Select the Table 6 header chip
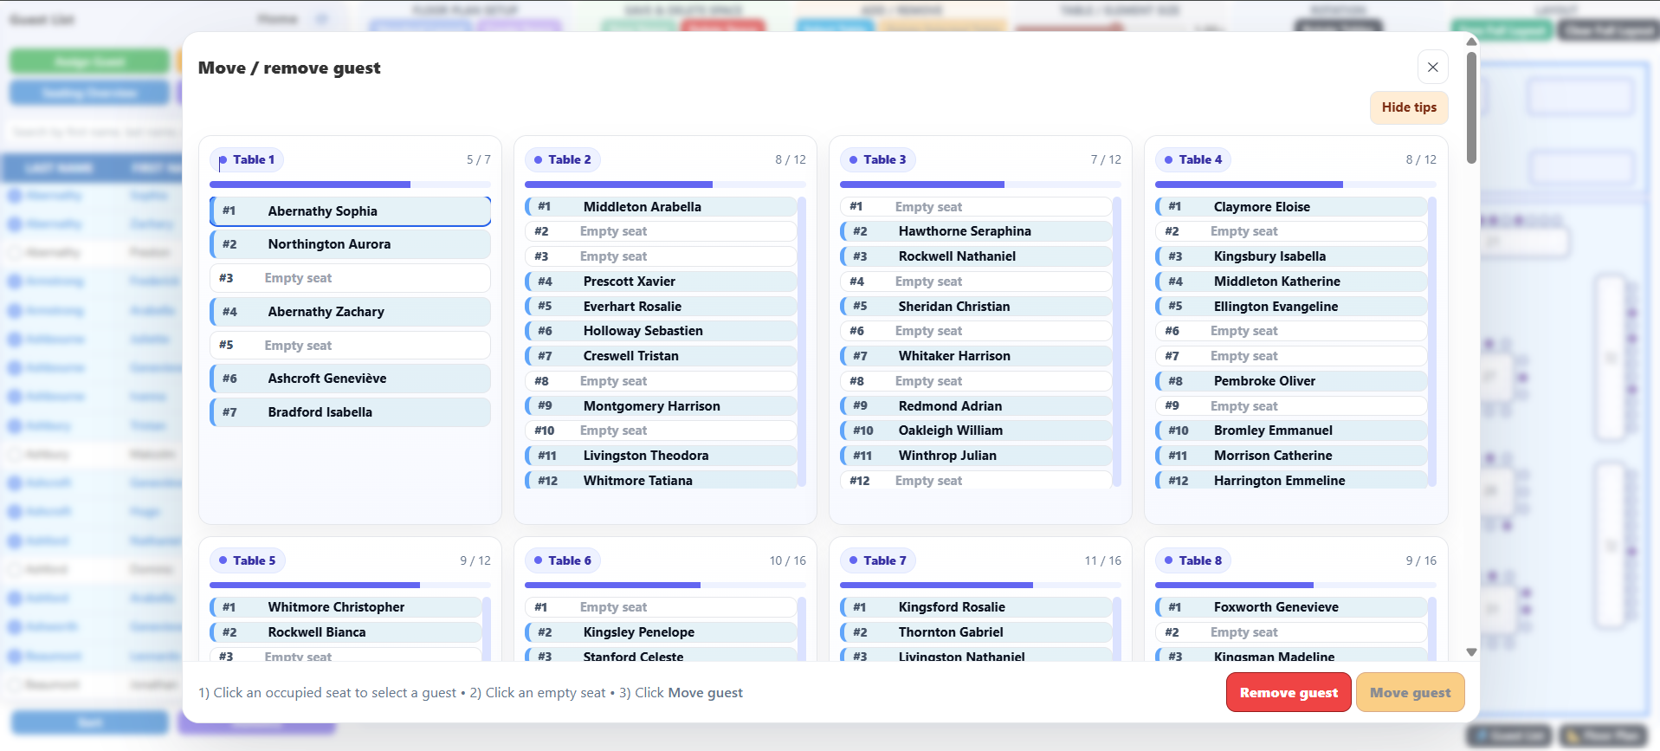The image size is (1660, 751). pos(563,560)
